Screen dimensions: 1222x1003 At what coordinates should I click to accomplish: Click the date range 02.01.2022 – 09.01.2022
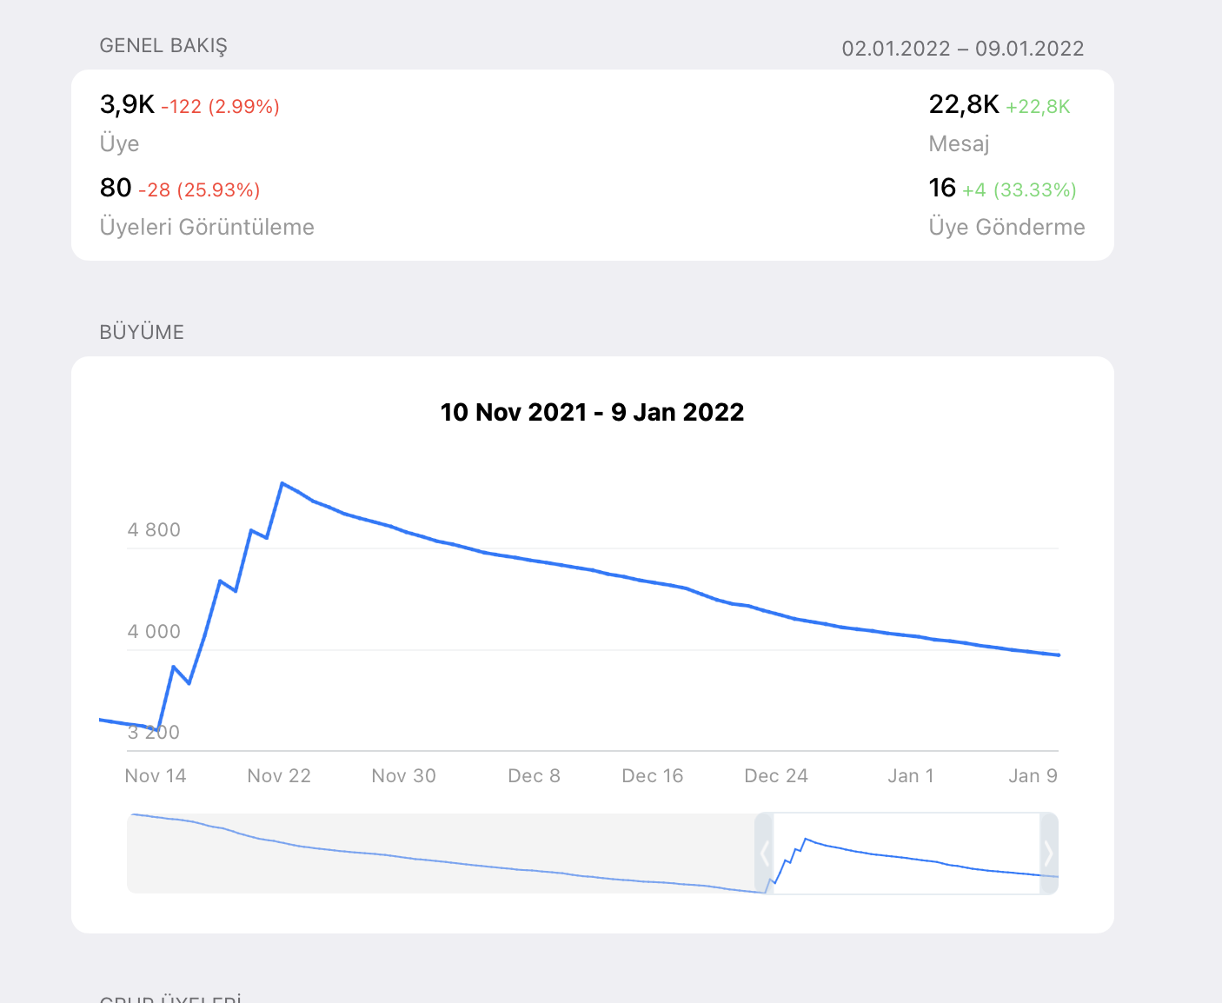click(x=962, y=49)
